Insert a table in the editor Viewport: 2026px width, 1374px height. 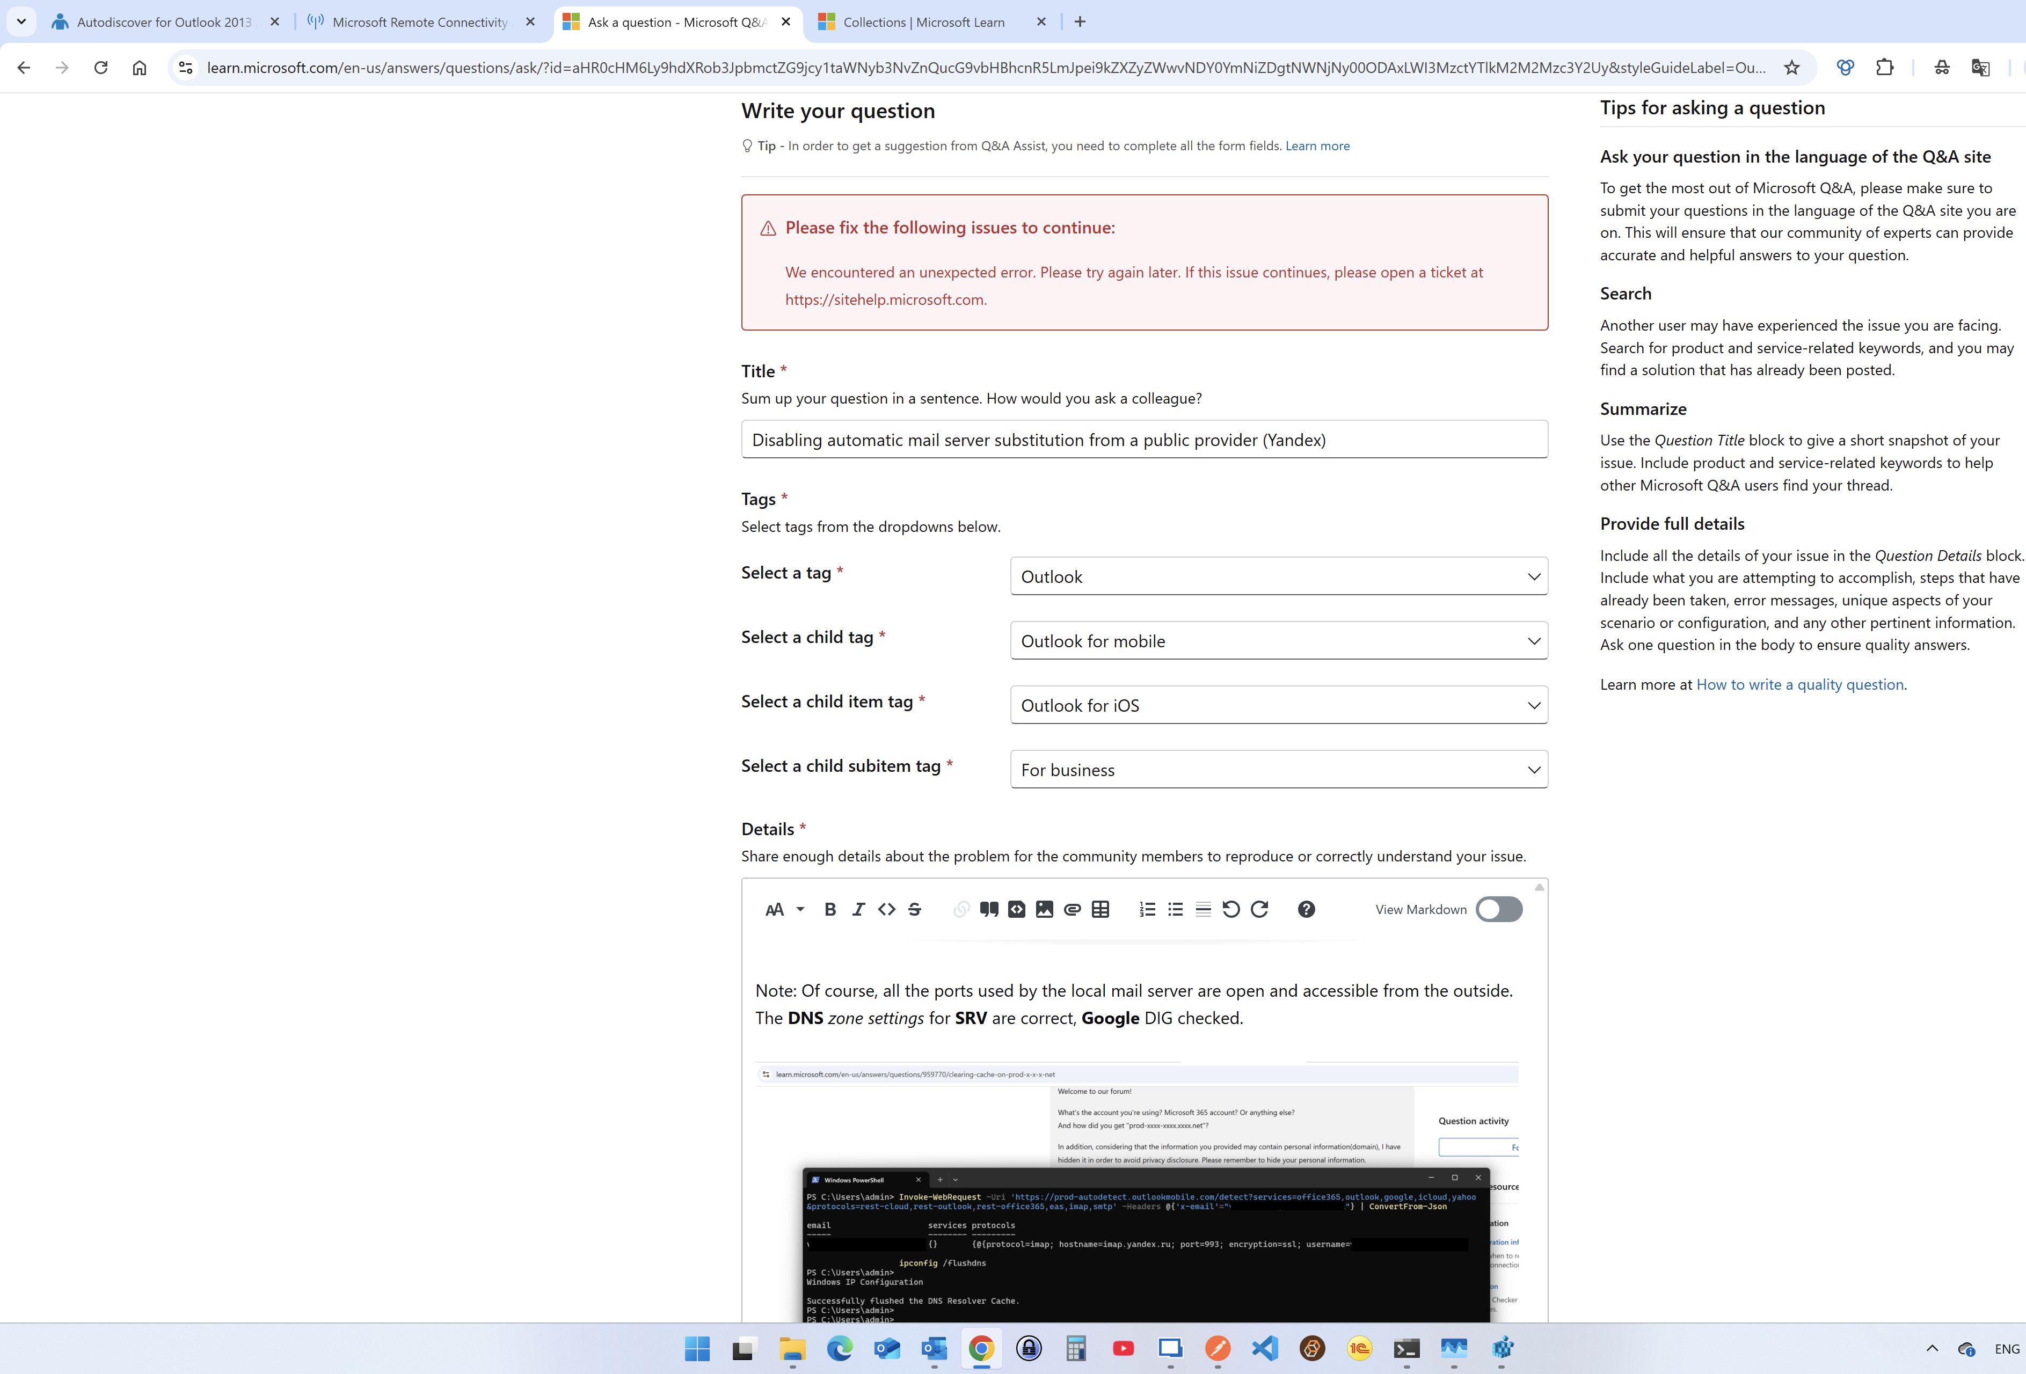click(x=1100, y=909)
